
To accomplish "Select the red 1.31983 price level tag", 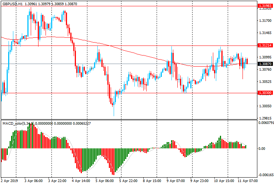I will (265, 6).
